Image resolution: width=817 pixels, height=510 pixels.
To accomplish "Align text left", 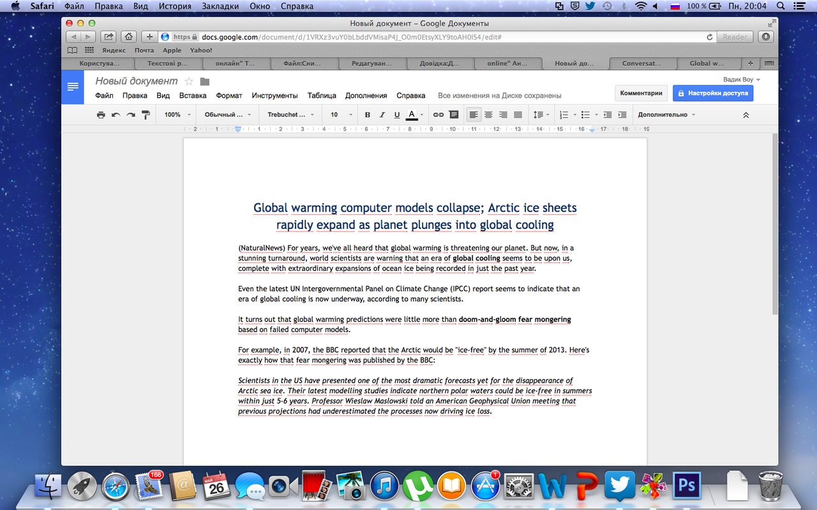I will pyautogui.click(x=474, y=115).
